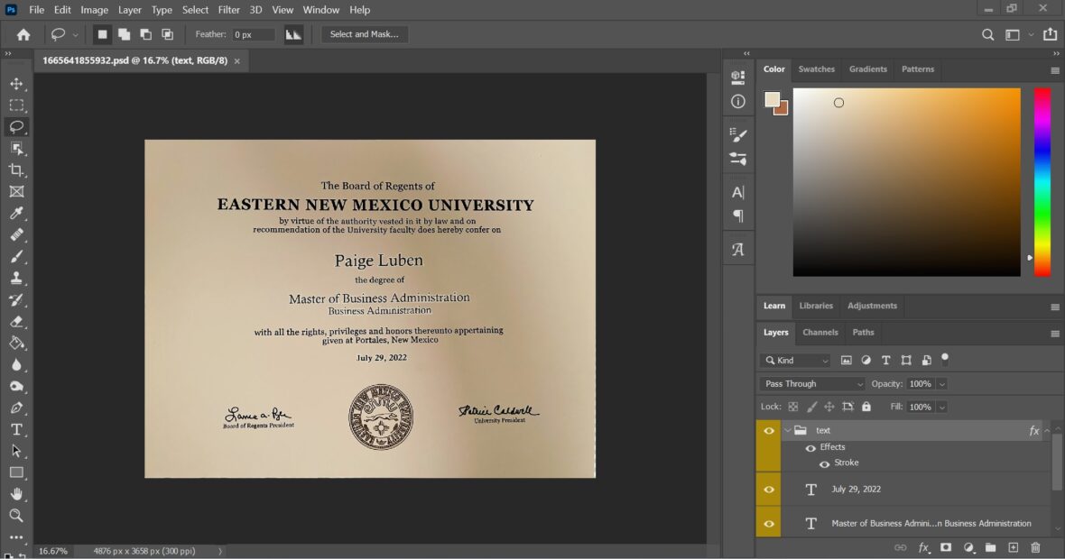Select the Hand tool
Image resolution: width=1065 pixels, height=559 pixels.
(16, 494)
